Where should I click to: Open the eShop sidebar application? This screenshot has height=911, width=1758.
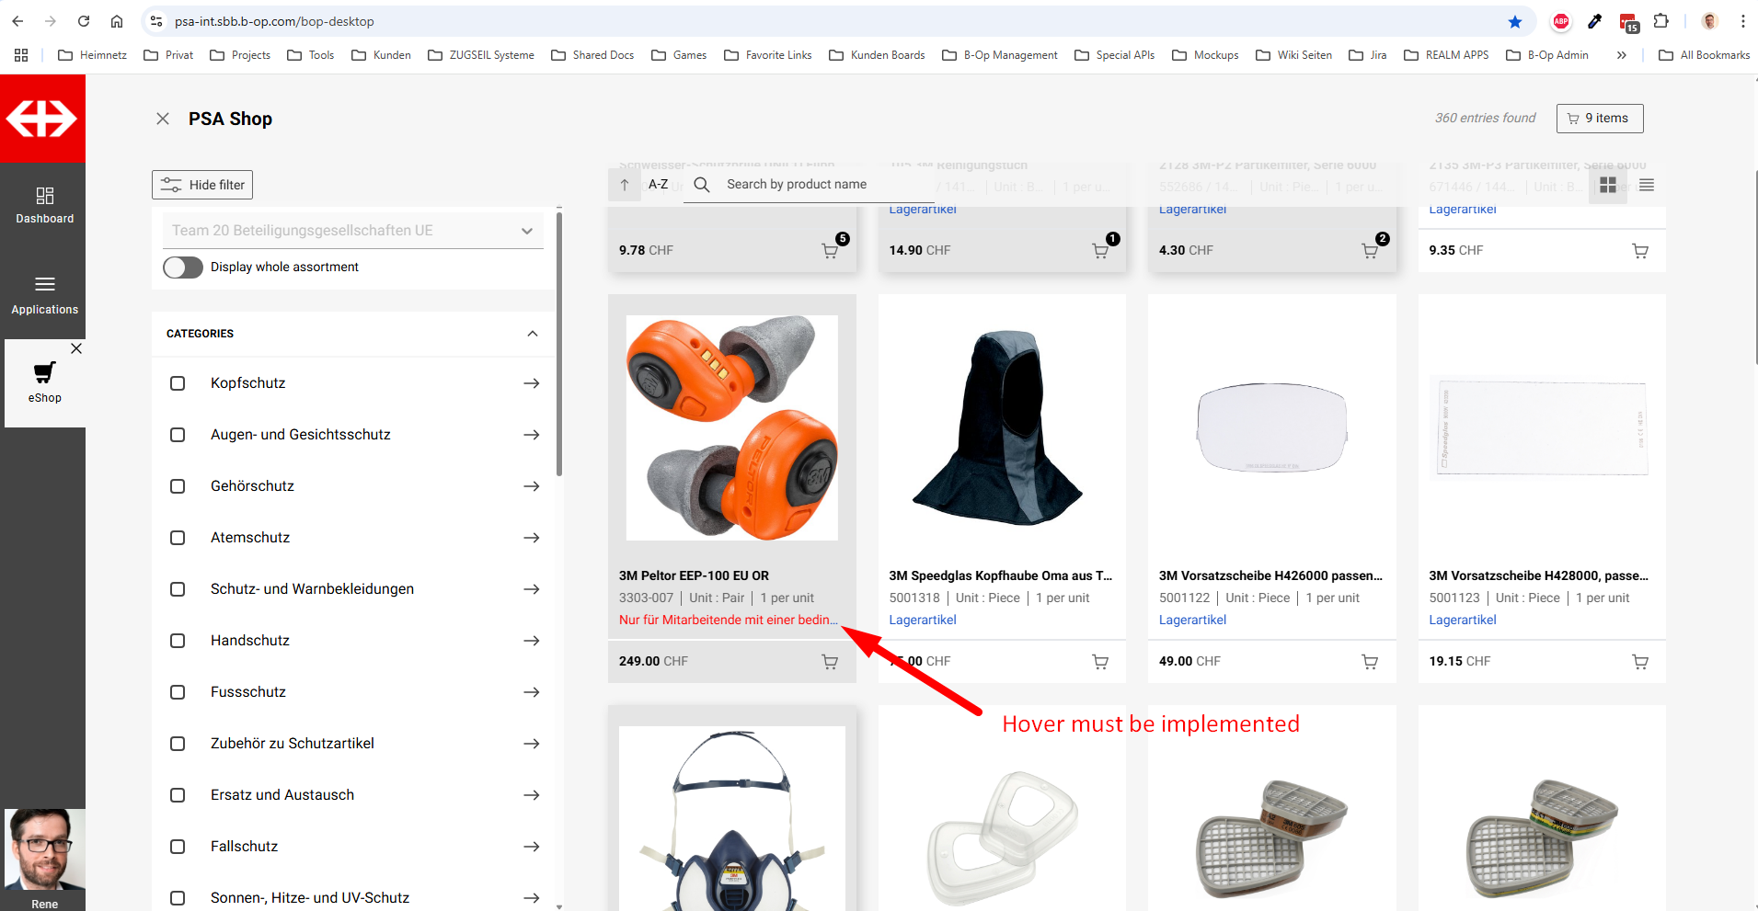tap(44, 381)
